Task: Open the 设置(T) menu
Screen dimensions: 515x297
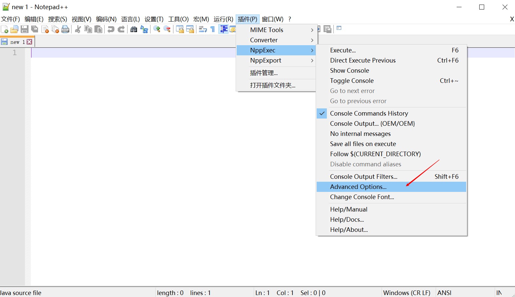Action: [154, 19]
